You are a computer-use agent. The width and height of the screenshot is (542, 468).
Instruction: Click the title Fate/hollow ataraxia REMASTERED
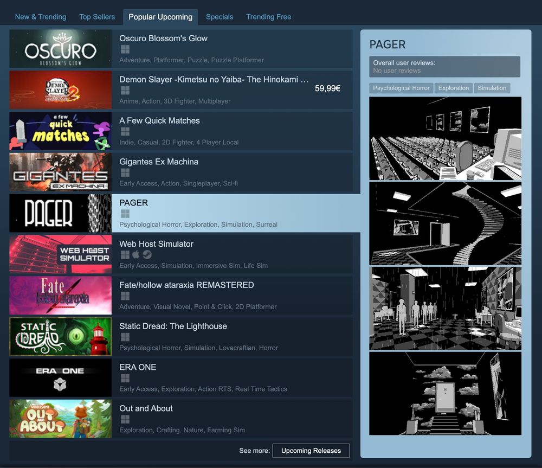pyautogui.click(x=186, y=285)
